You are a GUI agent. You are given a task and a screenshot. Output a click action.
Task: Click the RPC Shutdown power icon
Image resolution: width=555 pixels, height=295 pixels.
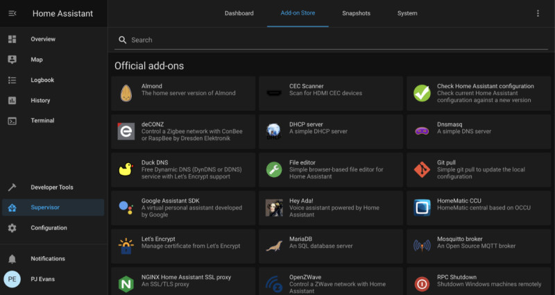click(422, 284)
